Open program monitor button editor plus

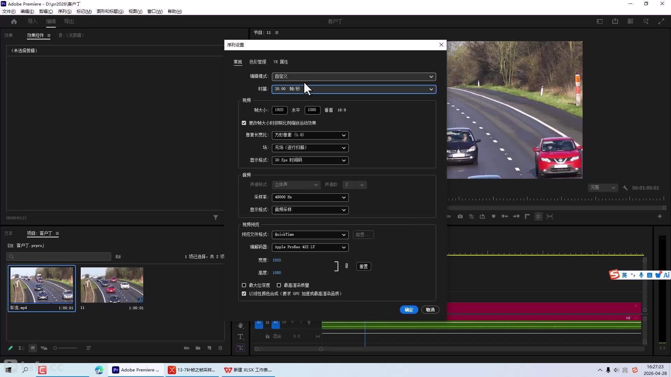[x=660, y=216]
